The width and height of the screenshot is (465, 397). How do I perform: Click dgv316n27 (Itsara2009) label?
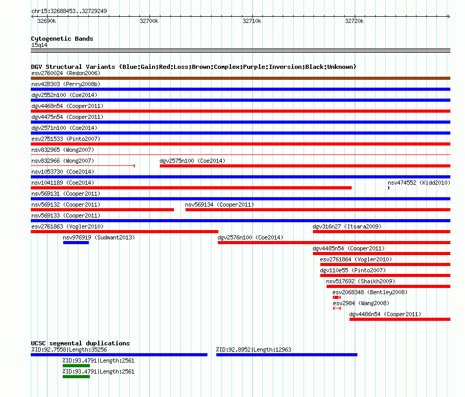pos(347,226)
